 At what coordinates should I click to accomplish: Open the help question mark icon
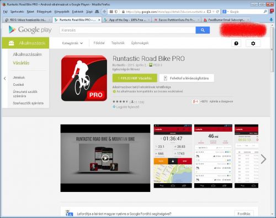click(x=236, y=43)
